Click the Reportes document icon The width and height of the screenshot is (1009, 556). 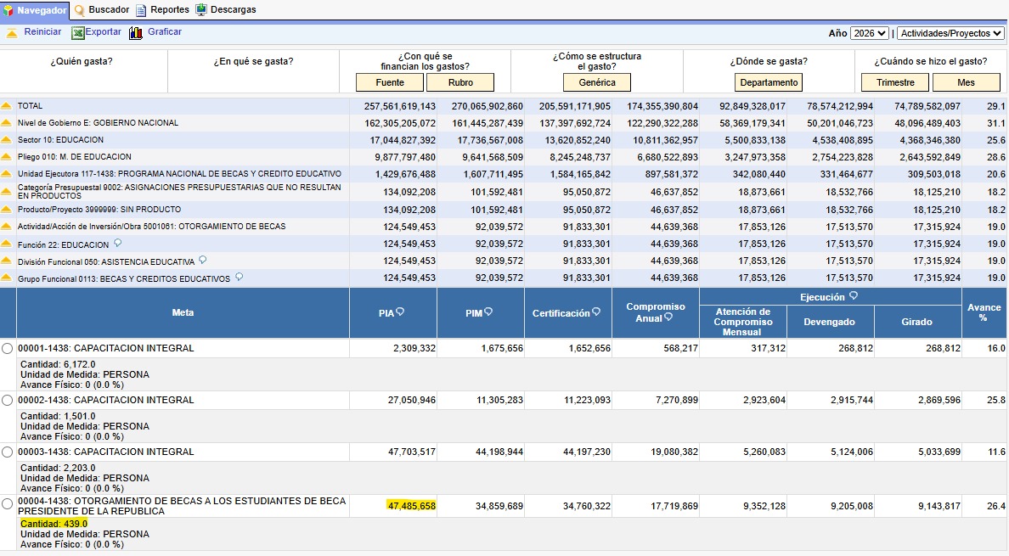pyautogui.click(x=141, y=10)
